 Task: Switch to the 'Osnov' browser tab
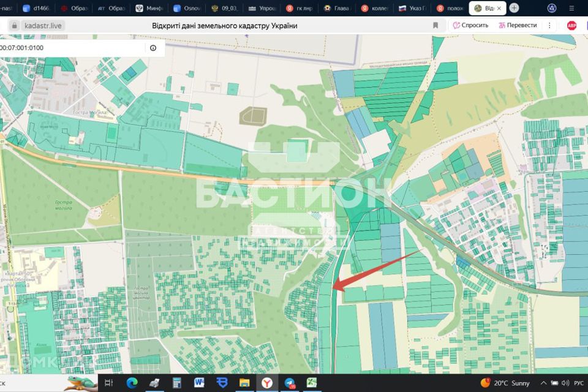pos(186,8)
